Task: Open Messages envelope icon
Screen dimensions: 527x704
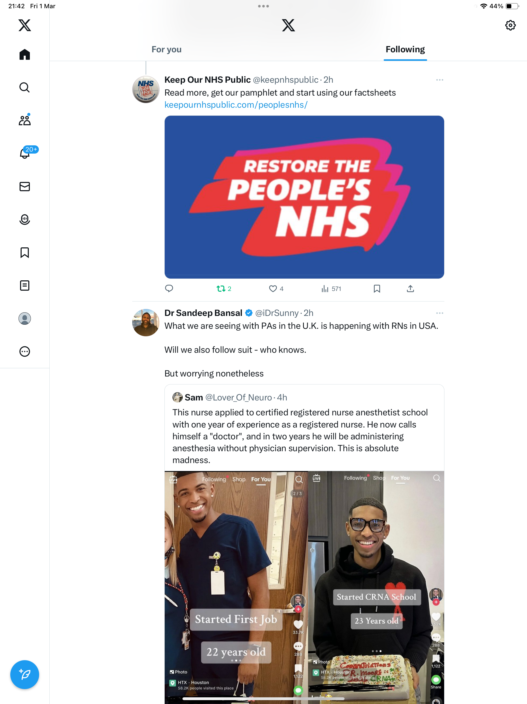Action: (24, 187)
